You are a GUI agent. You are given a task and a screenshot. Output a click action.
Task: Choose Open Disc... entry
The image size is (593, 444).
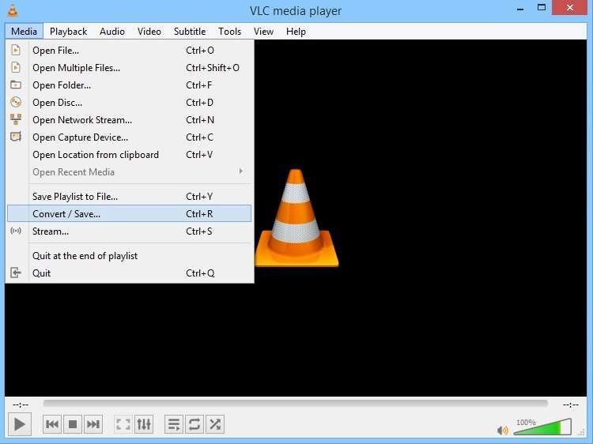(x=130, y=103)
